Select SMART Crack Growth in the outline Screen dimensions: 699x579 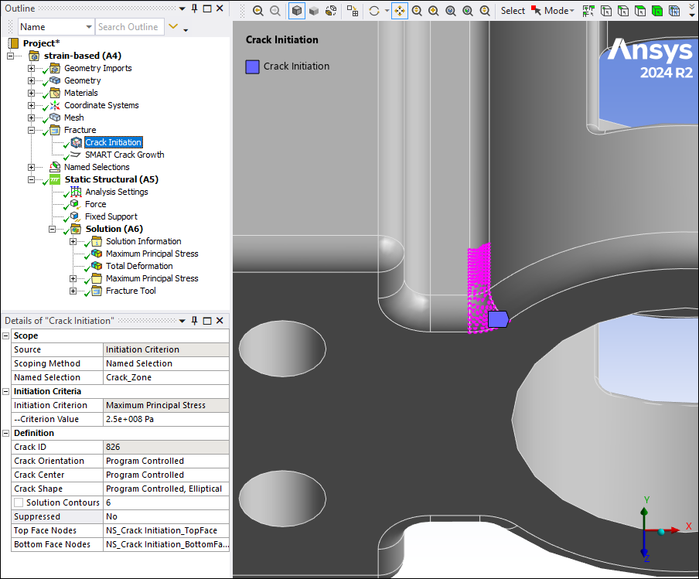(x=124, y=155)
